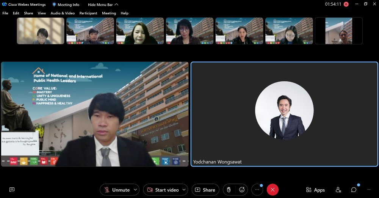
Task: Click the Share button
Action: pyautogui.click(x=205, y=190)
